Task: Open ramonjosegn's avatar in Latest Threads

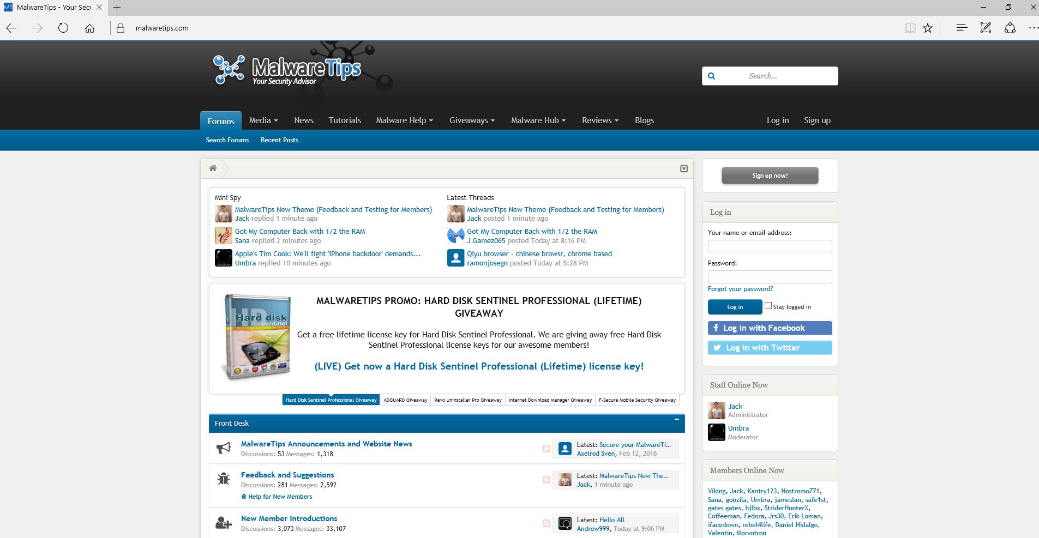Action: (456, 258)
